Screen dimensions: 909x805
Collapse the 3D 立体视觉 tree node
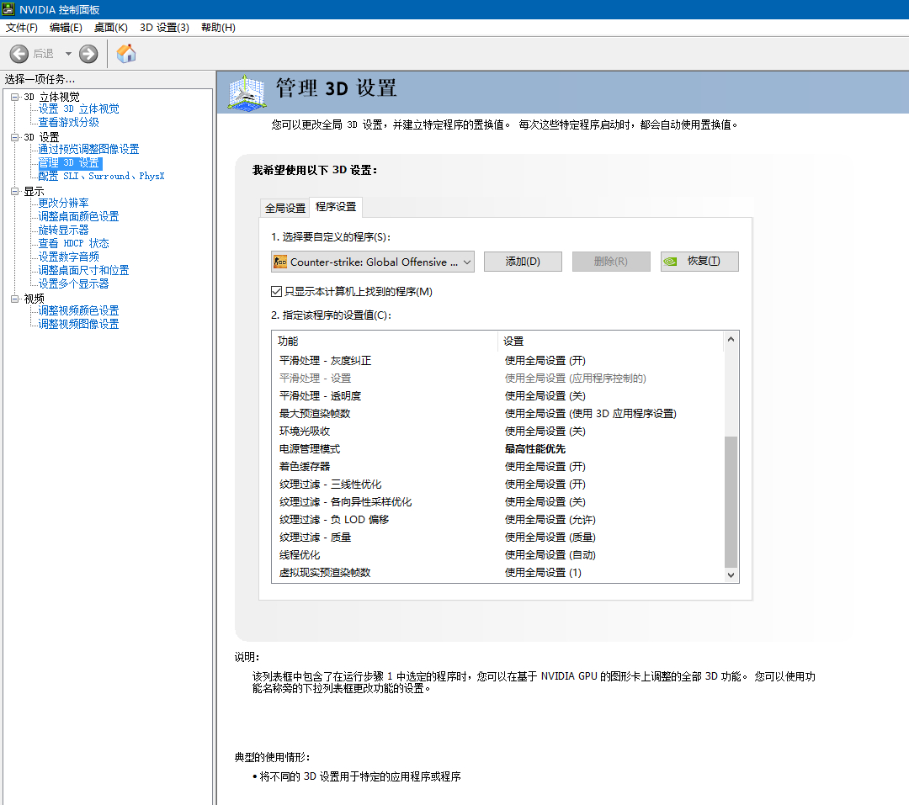click(15, 97)
